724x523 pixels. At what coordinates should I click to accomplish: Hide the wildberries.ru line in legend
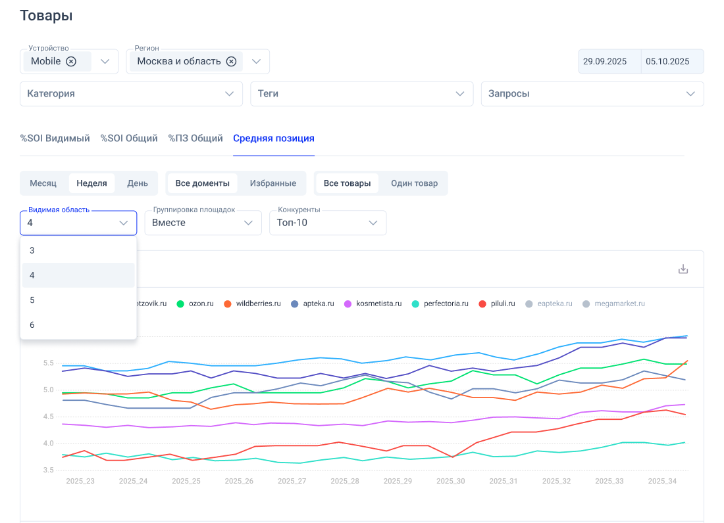click(x=253, y=304)
